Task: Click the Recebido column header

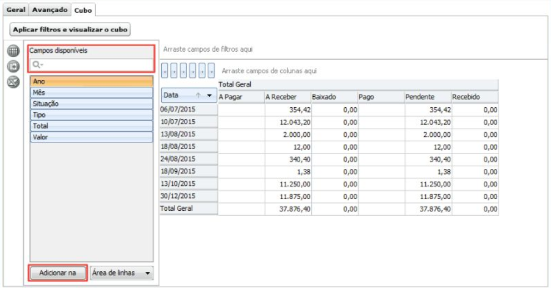Action: click(475, 97)
